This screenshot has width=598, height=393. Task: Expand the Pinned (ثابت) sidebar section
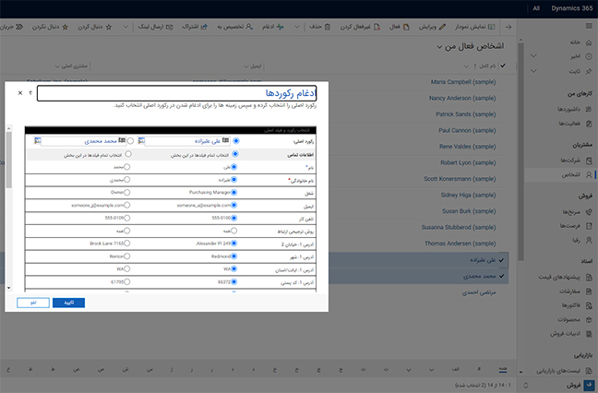tap(535, 70)
